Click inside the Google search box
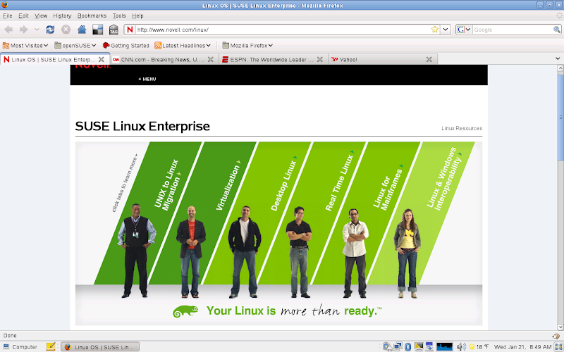The height and width of the screenshot is (352, 564). coord(513,30)
